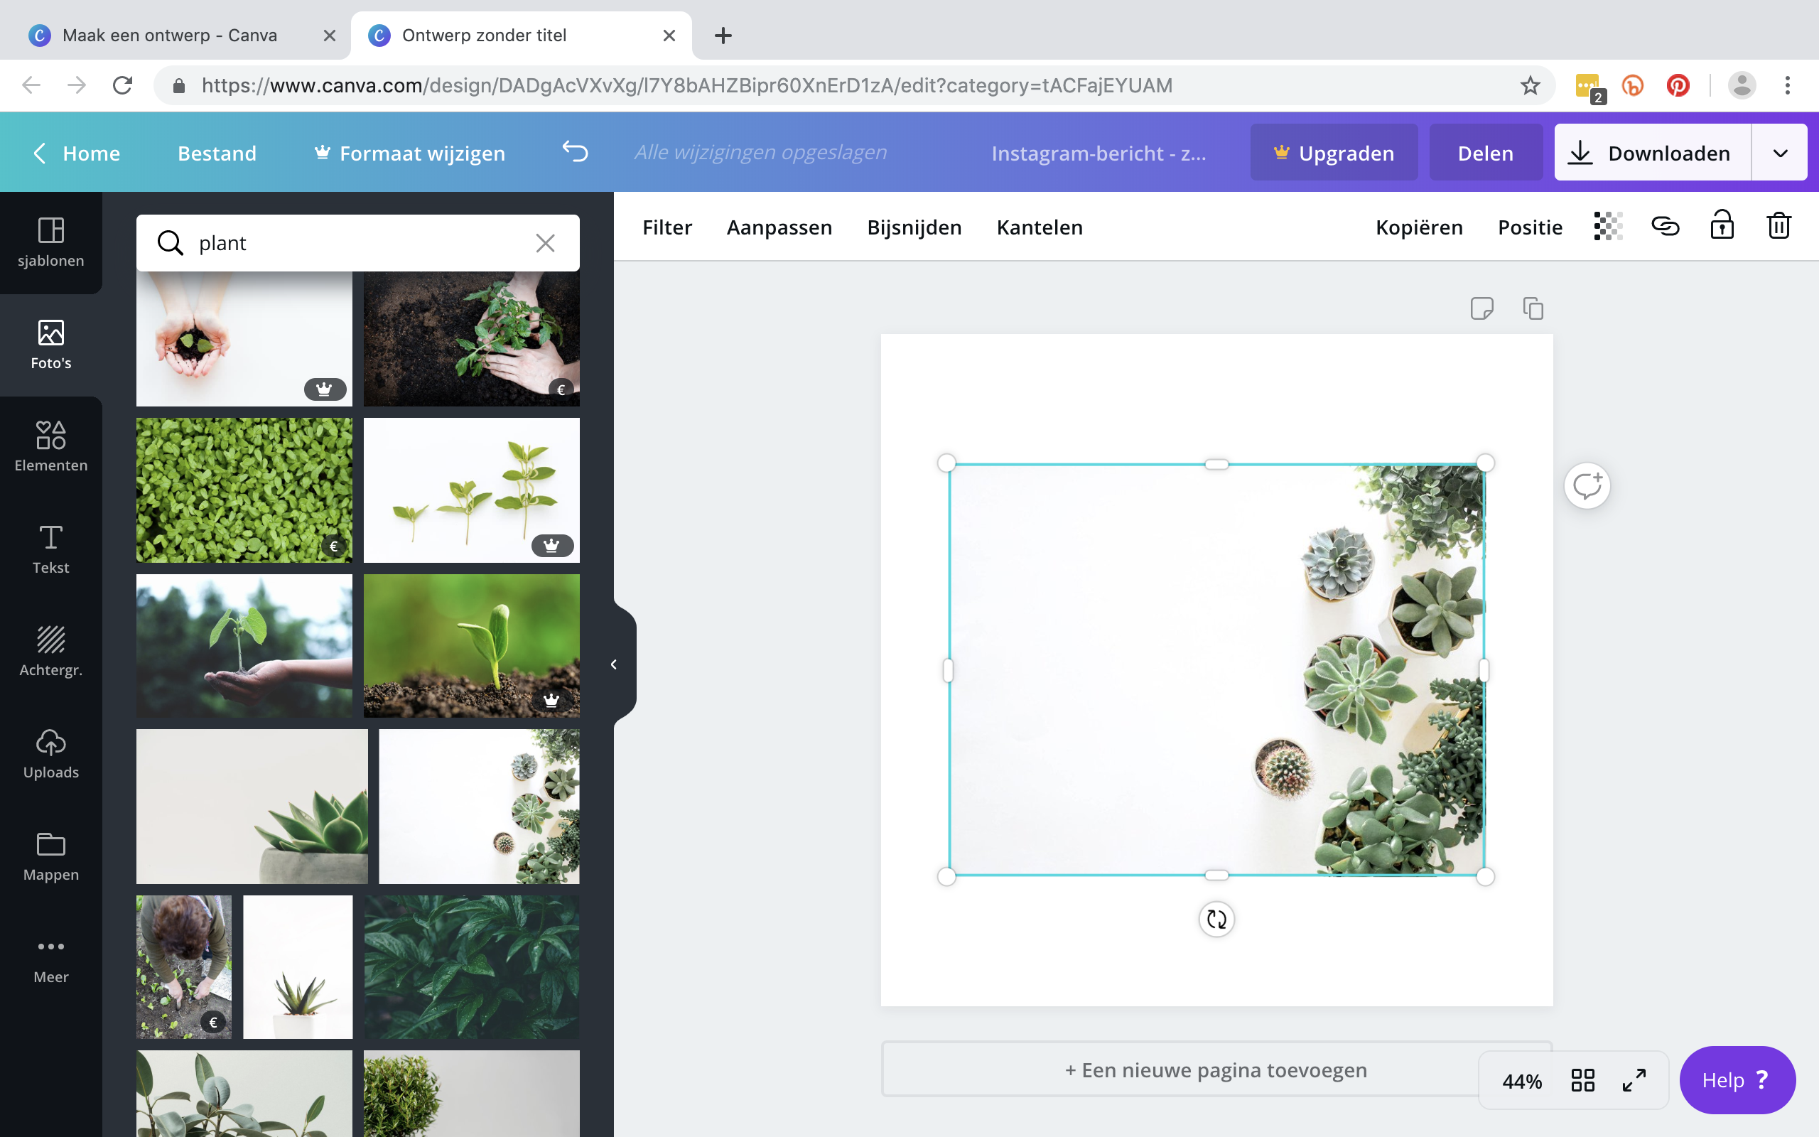This screenshot has width=1819, height=1137.
Task: Select the Elementen sidebar icon
Action: 50,445
